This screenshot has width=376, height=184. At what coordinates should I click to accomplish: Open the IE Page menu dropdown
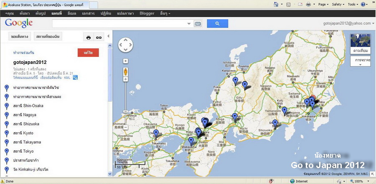click(x=323, y=4)
